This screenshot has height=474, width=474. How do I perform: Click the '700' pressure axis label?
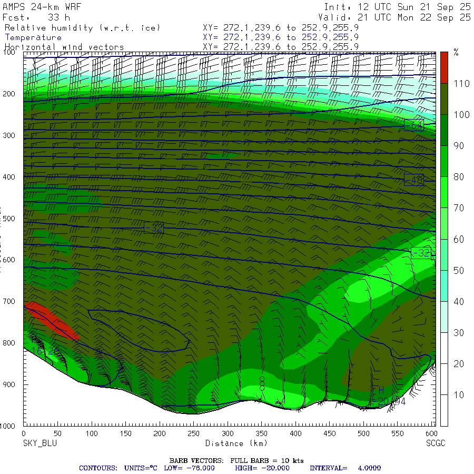9,301
